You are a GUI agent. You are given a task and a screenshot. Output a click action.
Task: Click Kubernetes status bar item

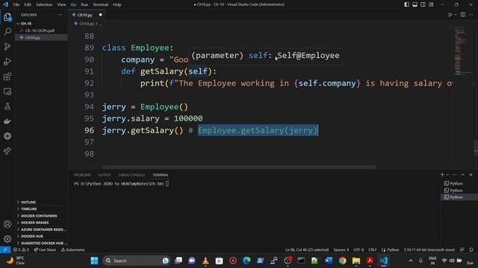pyautogui.click(x=73, y=250)
